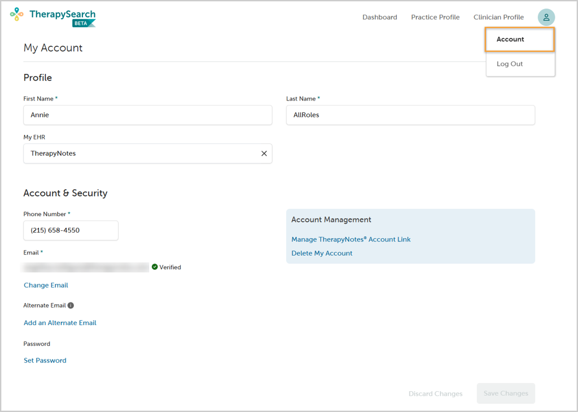Click the Set Password link
Viewport: 578px width, 412px height.
[45, 360]
